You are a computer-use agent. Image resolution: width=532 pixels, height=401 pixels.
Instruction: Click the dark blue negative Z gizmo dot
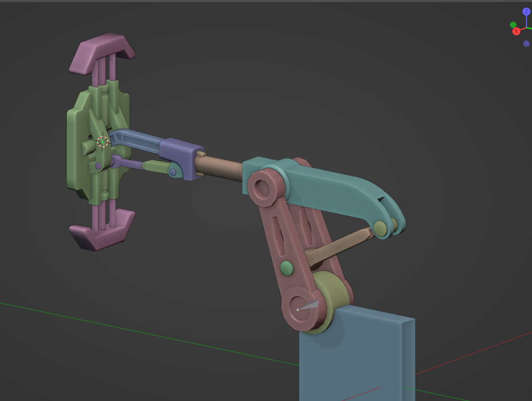click(526, 43)
